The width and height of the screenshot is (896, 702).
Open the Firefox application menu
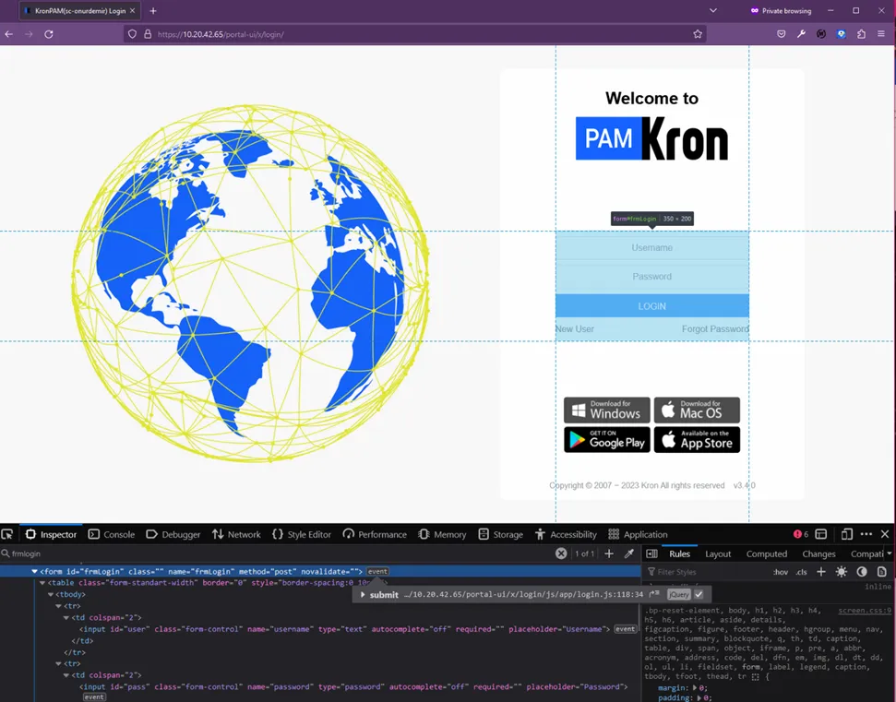click(881, 34)
